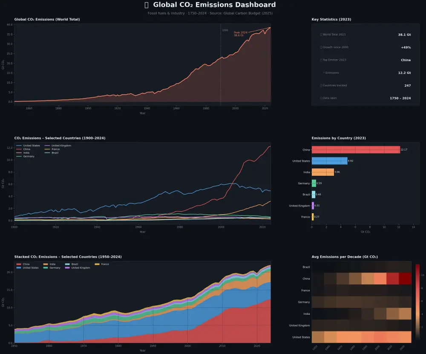Click the green Germany bar
Screen dimensions: 426x354
(x=314, y=183)
